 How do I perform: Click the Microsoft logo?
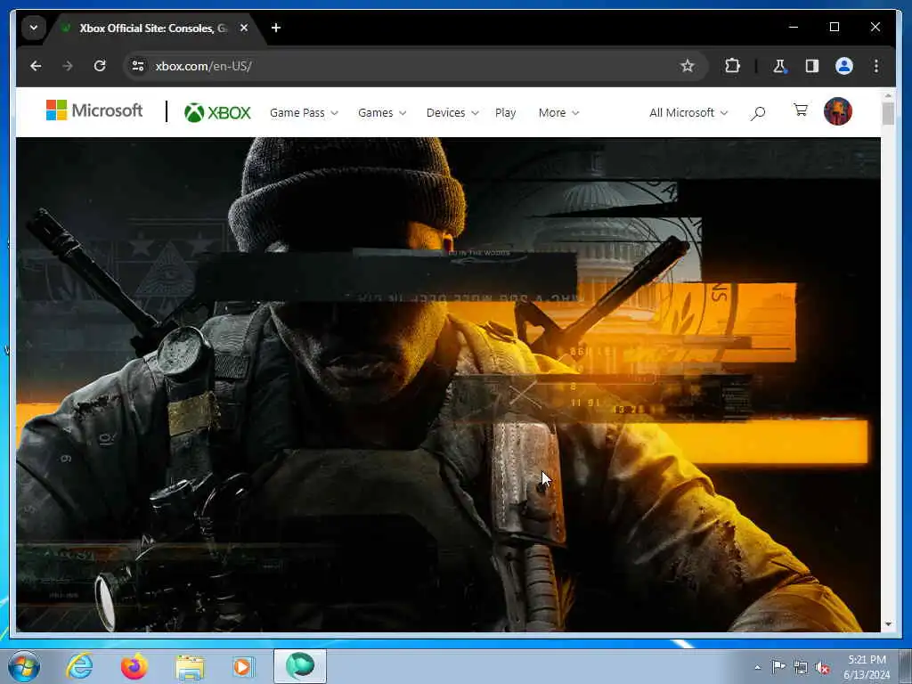tap(94, 110)
